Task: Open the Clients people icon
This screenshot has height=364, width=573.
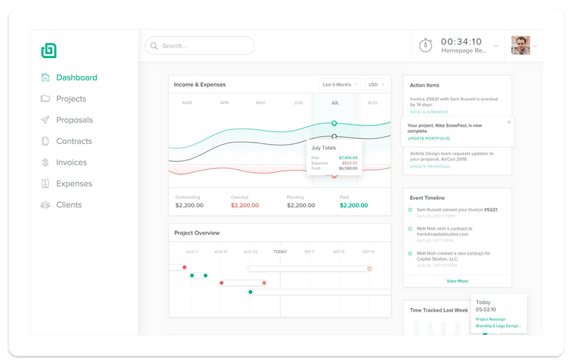Action: click(45, 205)
